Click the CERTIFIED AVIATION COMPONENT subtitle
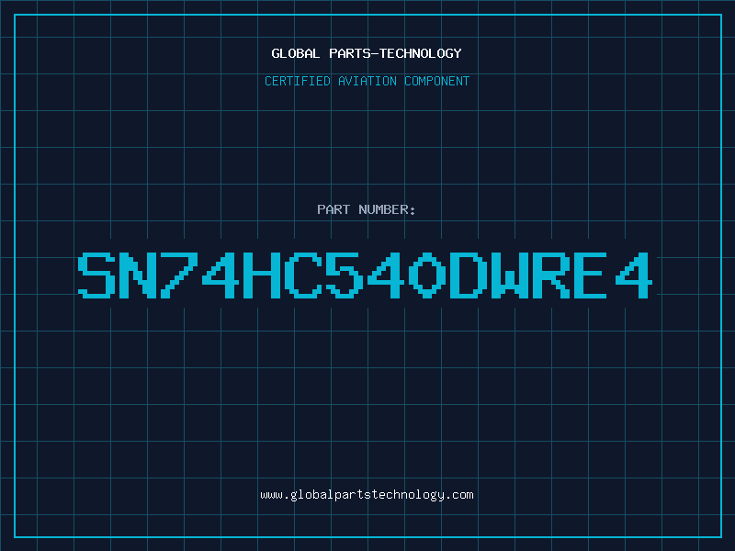Viewport: 735px width, 551px height. pyautogui.click(x=367, y=81)
